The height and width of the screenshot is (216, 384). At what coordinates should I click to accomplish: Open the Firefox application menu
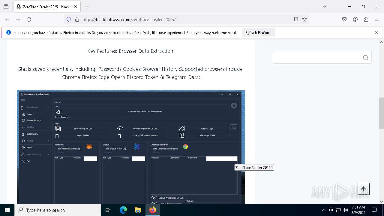(377, 19)
